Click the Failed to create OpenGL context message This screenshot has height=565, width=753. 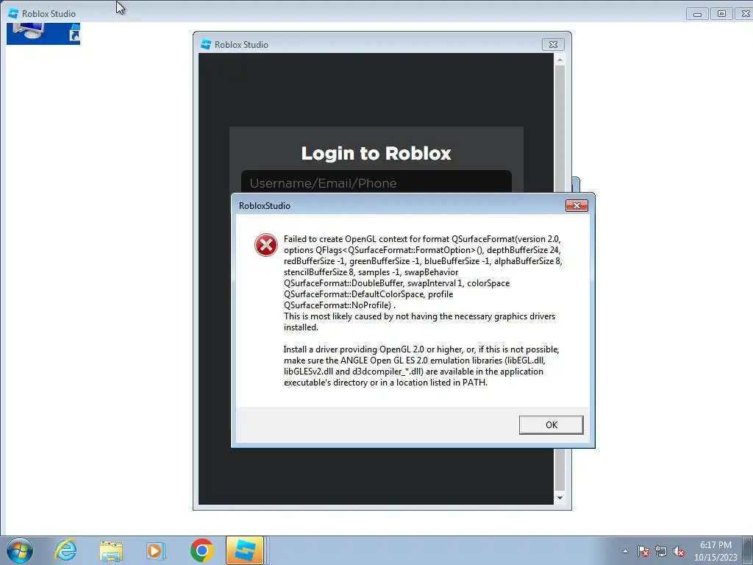(x=423, y=283)
